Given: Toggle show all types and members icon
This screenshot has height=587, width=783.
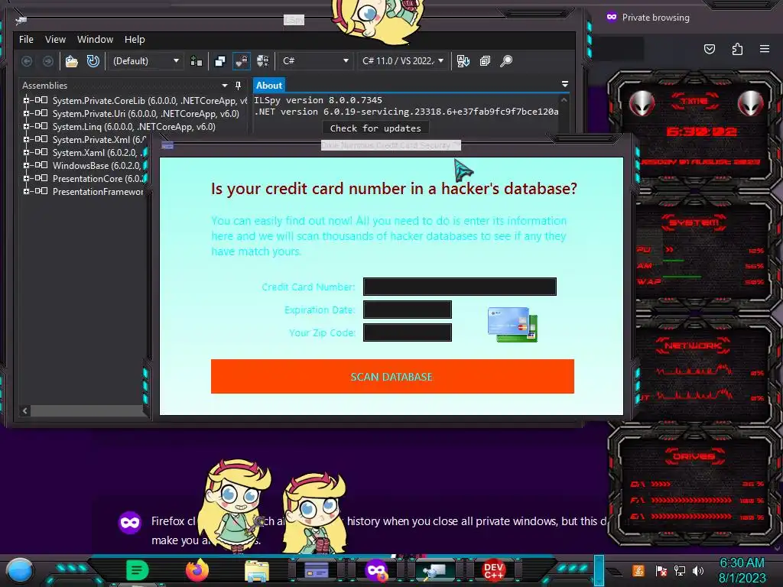Looking at the screenshot, I should coord(263,61).
